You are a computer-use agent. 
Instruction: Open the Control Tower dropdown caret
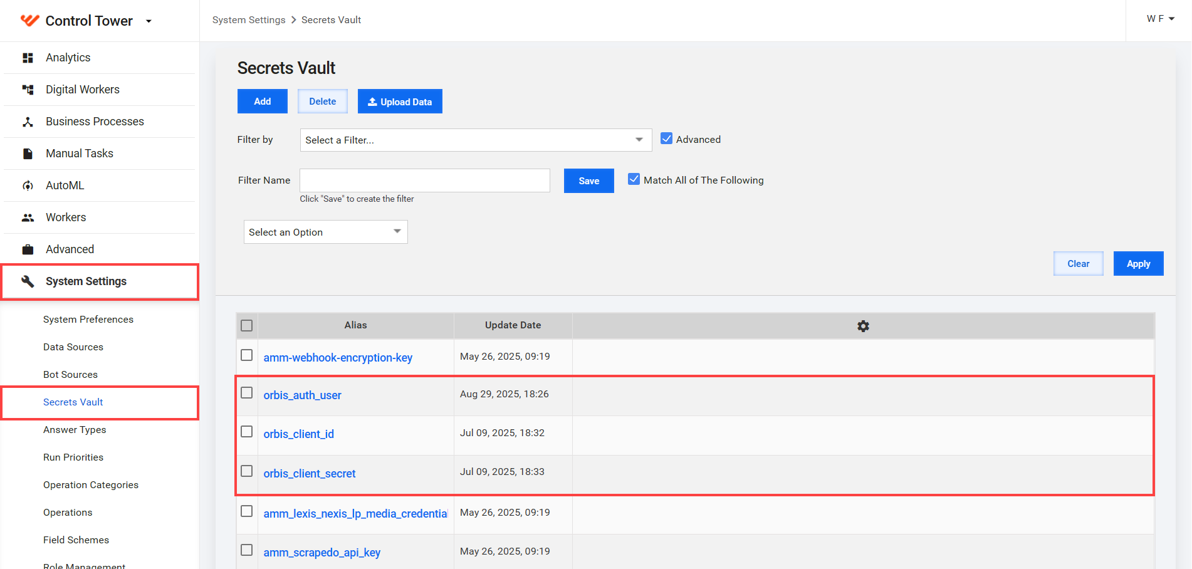149,21
